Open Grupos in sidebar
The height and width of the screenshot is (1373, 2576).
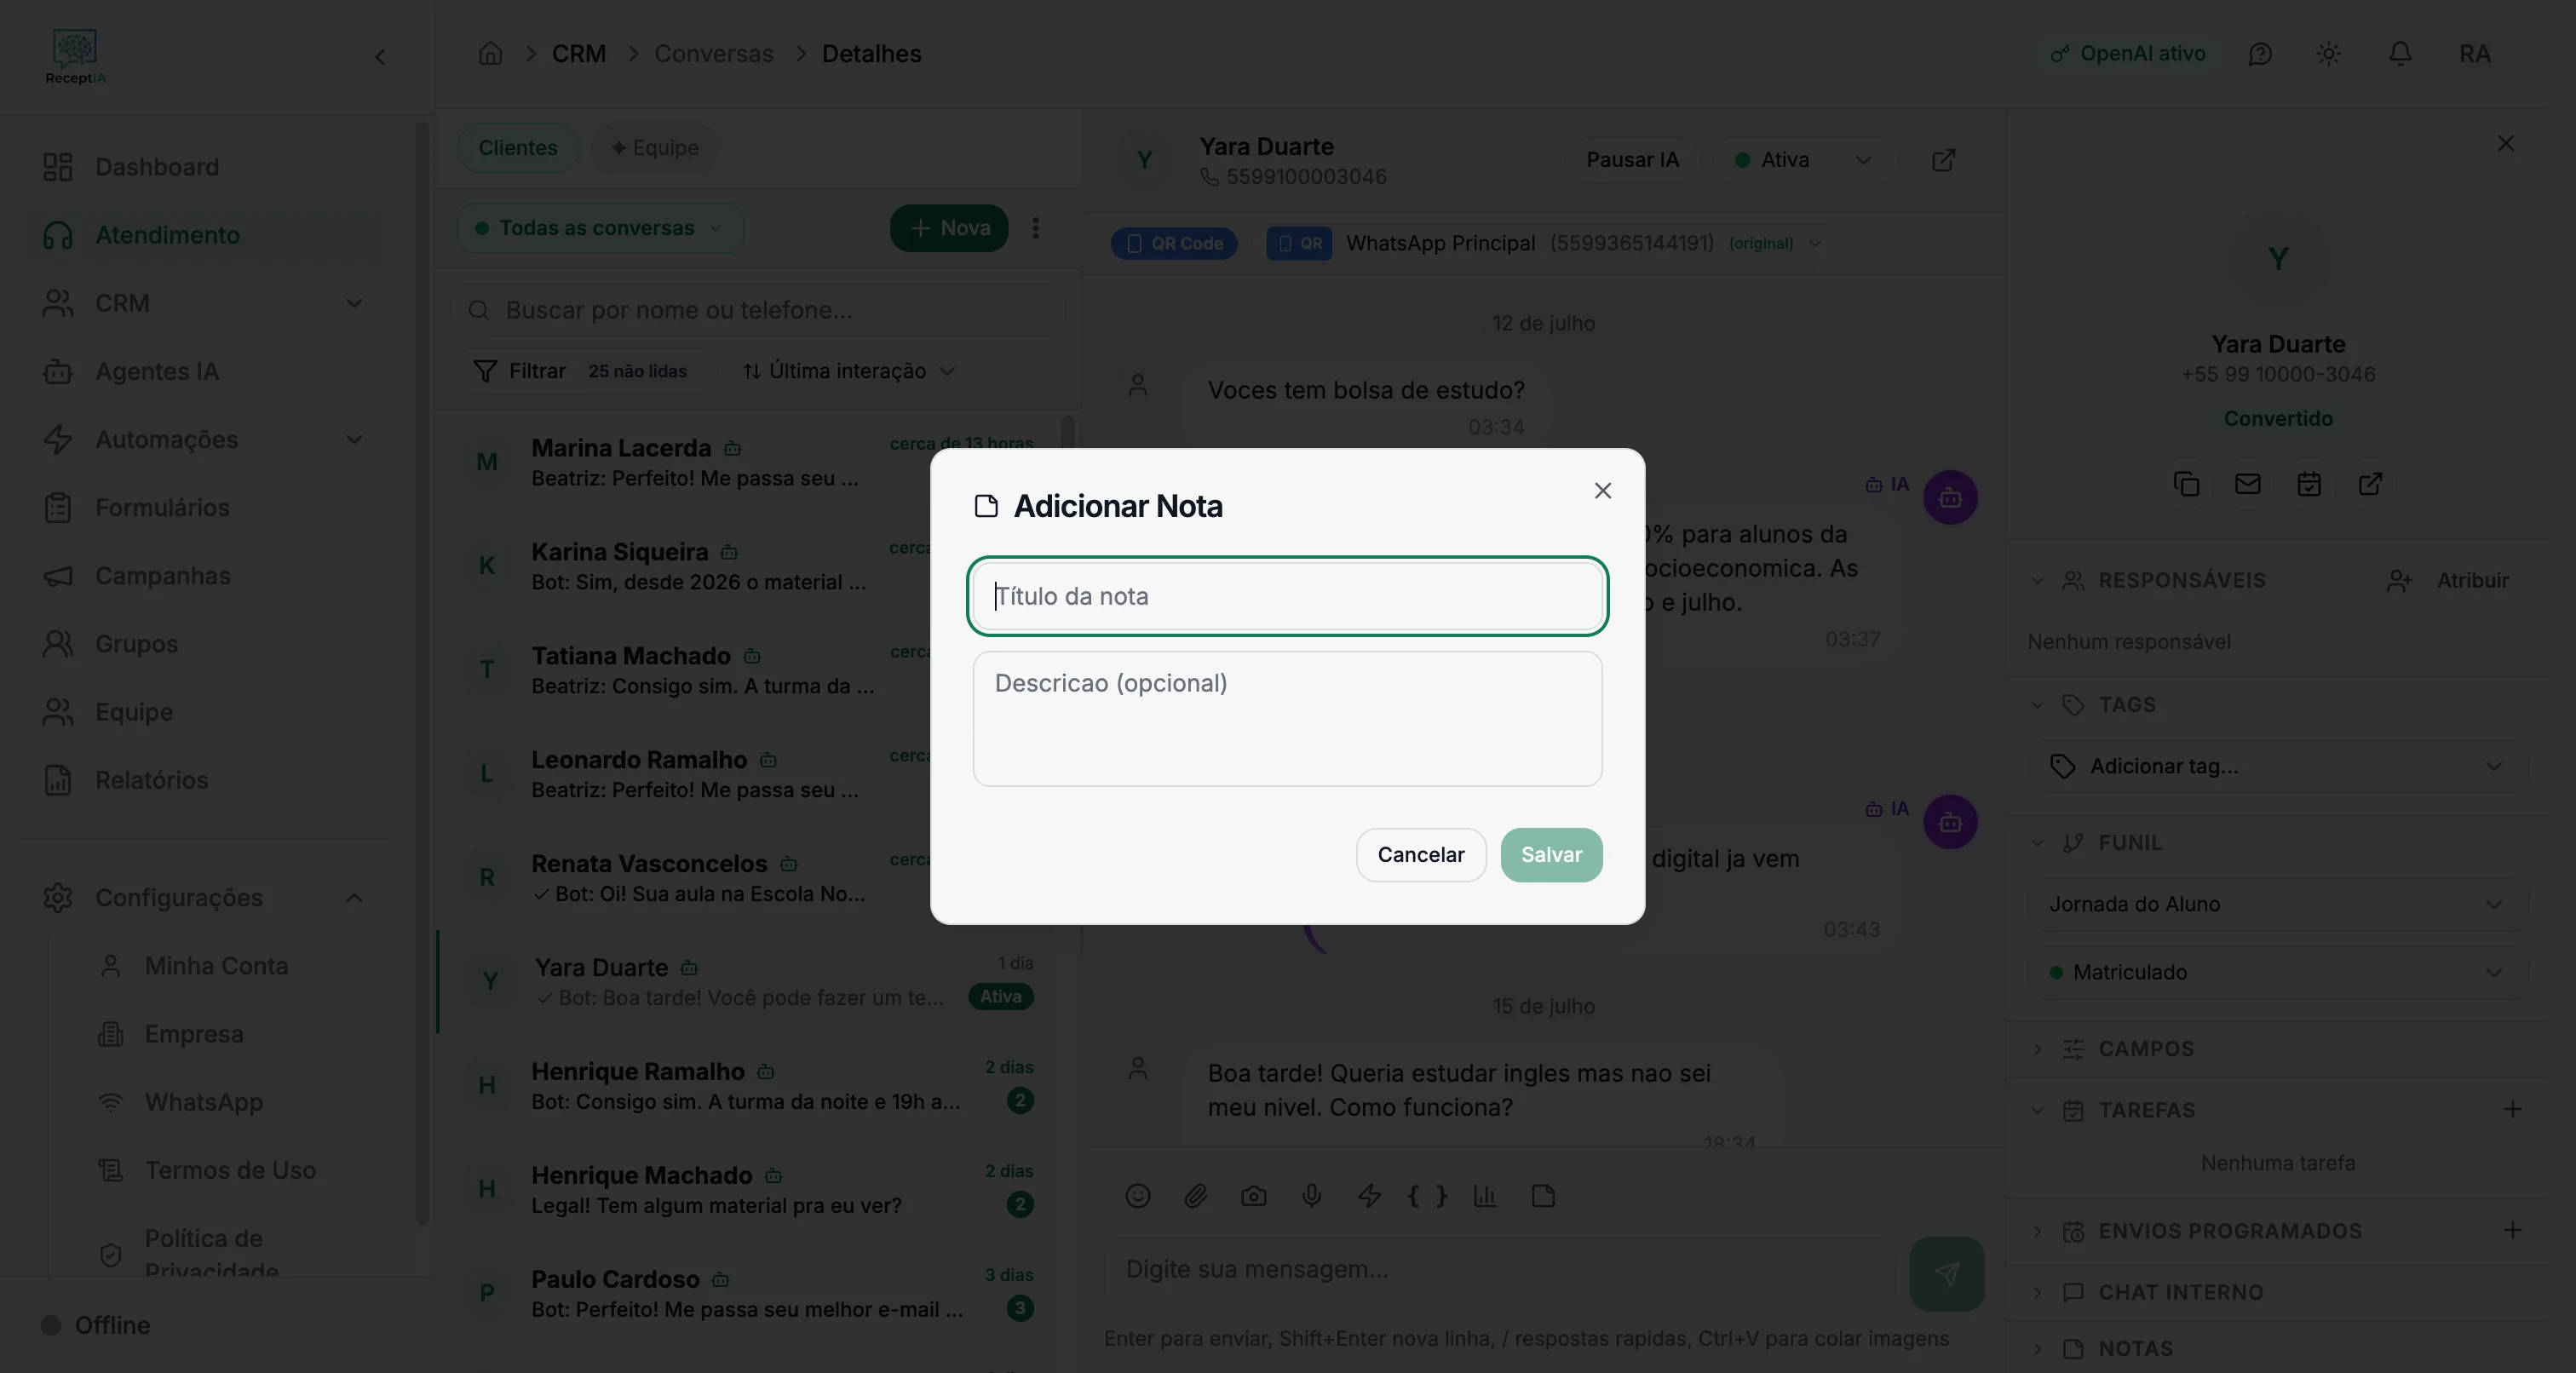coord(204,644)
